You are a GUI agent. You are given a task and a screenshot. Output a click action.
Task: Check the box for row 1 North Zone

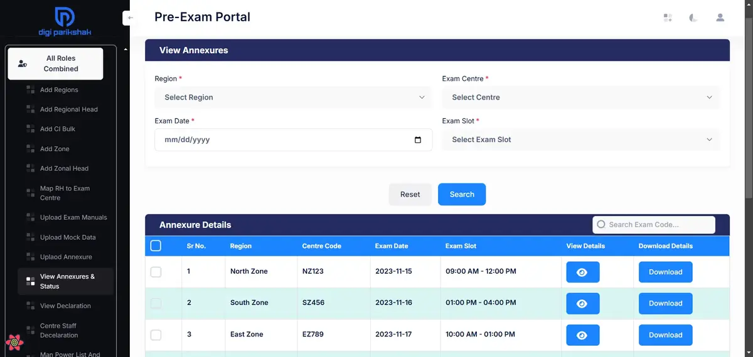click(156, 272)
